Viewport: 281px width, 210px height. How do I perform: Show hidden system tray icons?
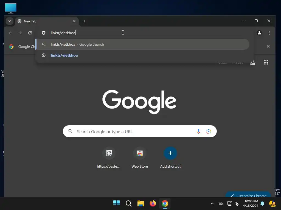pyautogui.click(x=212, y=203)
